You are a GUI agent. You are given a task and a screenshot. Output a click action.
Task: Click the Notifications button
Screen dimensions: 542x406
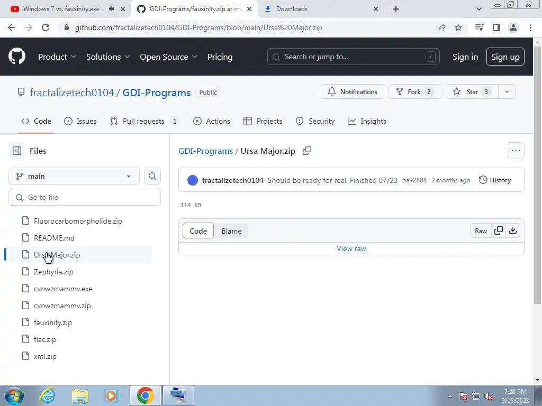(352, 91)
